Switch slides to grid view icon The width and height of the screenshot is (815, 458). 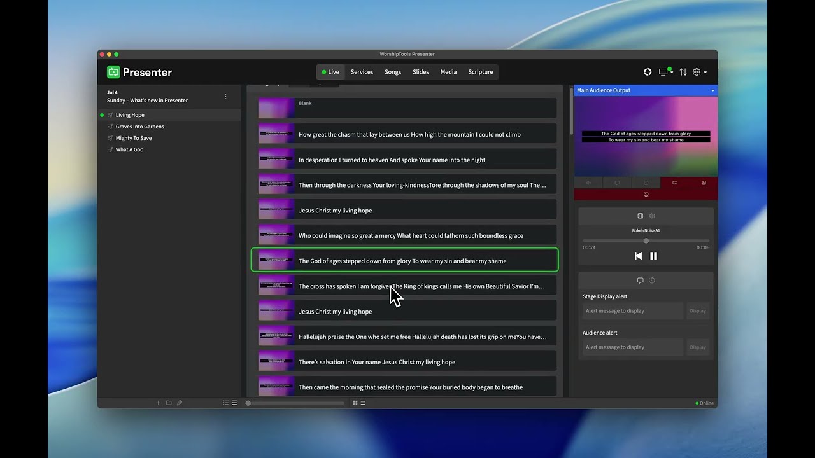tap(355, 403)
